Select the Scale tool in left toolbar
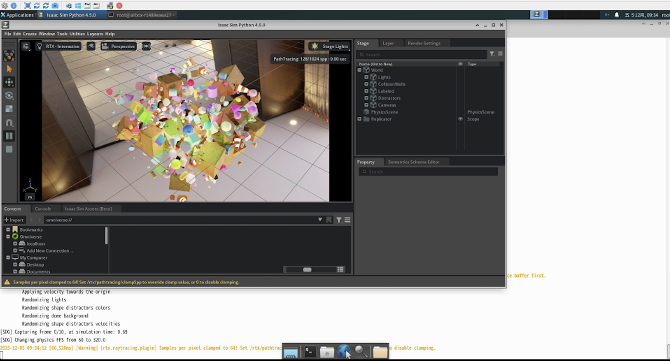The height and width of the screenshot is (361, 670). [x=9, y=109]
